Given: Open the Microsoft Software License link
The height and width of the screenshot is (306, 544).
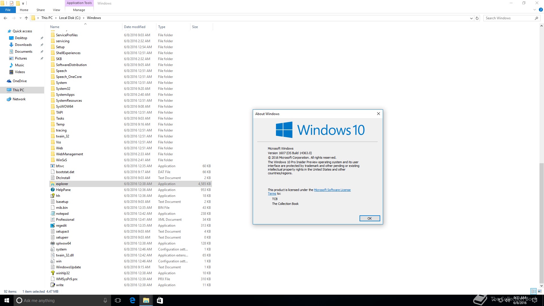Looking at the screenshot, I should point(332,190).
